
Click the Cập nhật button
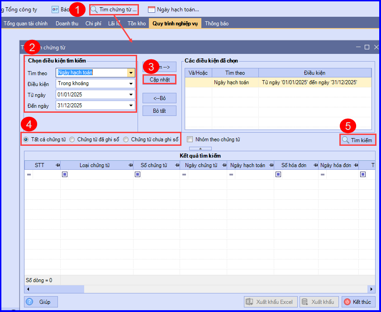(x=159, y=80)
